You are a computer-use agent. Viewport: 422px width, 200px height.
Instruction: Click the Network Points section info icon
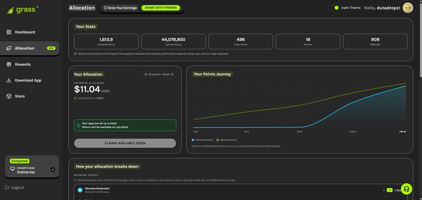[75, 180]
